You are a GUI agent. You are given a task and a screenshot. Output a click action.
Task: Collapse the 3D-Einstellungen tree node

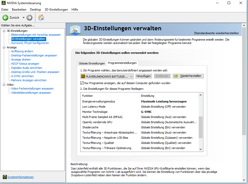pyautogui.click(x=4, y=31)
